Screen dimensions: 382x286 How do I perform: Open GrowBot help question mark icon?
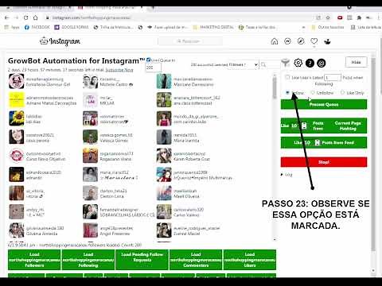(x=310, y=63)
